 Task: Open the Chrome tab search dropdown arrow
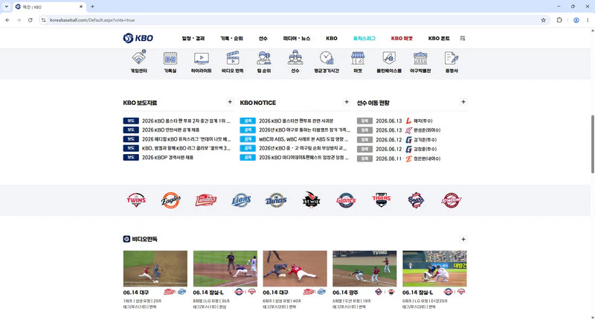point(7,7)
